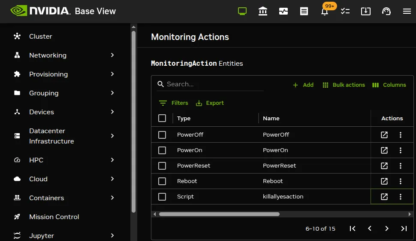Viewport: 416px width, 241px height.
Task: Go to the first page
Action: (353, 229)
